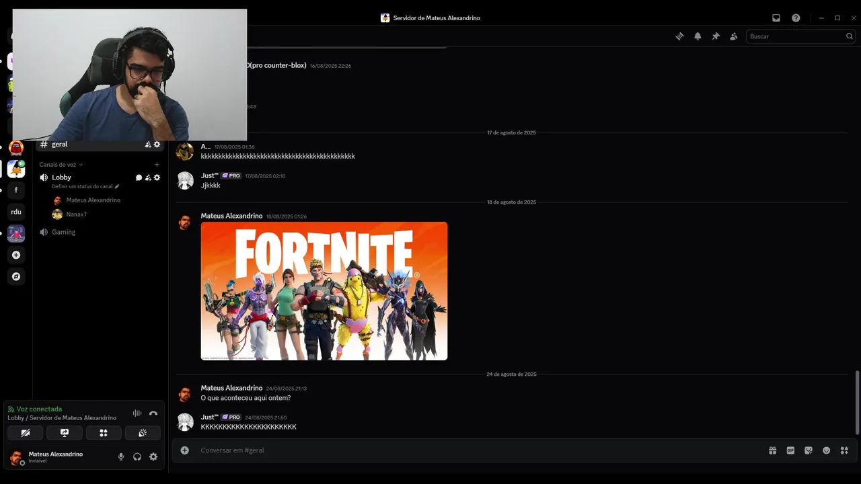Click the Conversar em #geral message box
This screenshot has height=484, width=861.
[x=471, y=450]
